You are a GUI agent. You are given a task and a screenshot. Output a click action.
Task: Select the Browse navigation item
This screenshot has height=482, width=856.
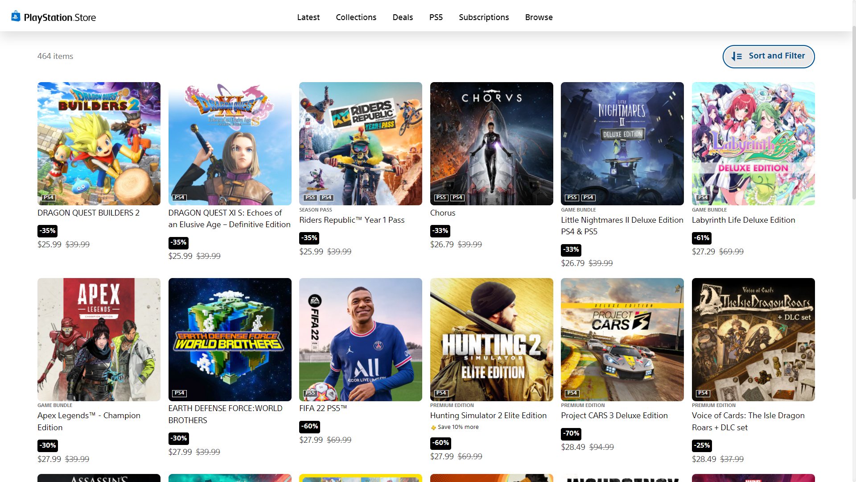click(x=539, y=17)
